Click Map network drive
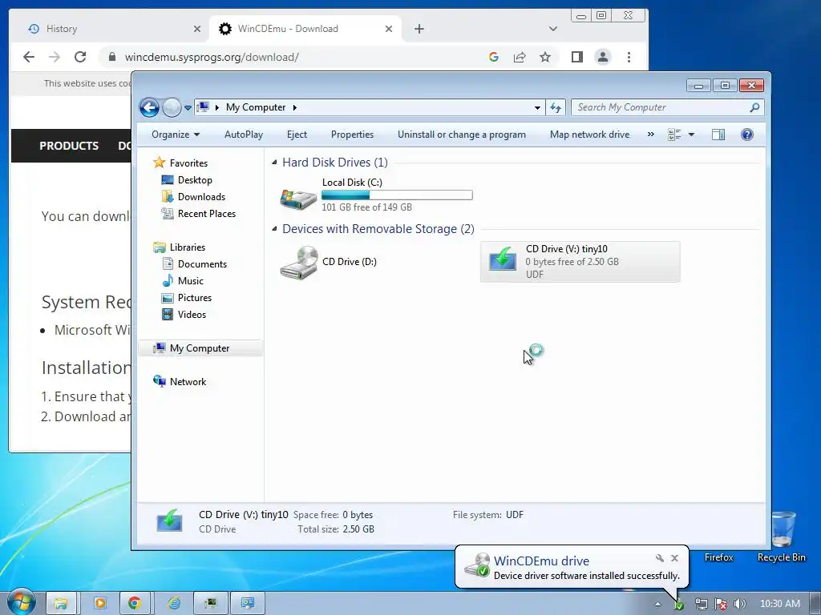 pyautogui.click(x=589, y=135)
